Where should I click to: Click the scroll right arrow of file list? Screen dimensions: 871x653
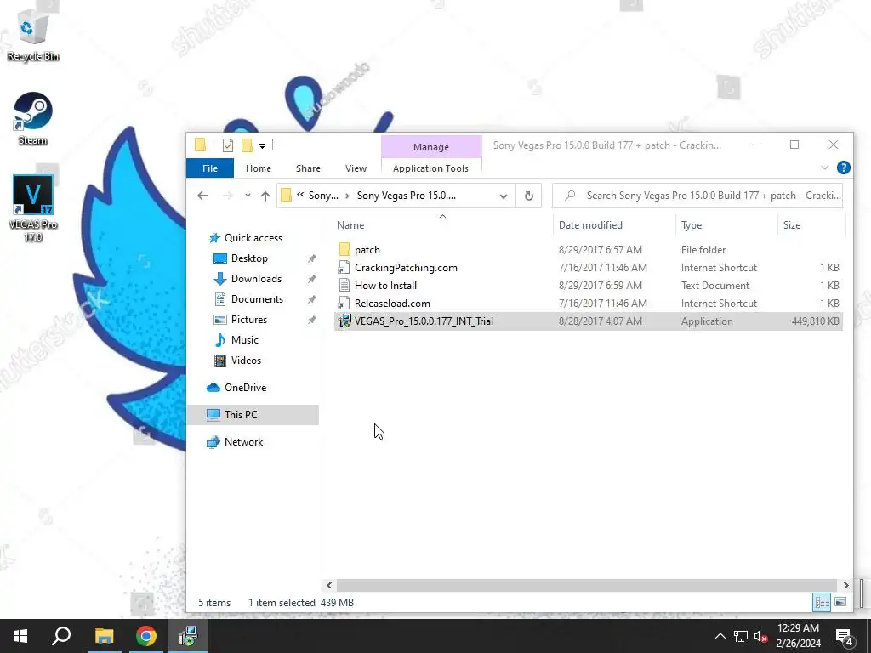[x=845, y=585]
